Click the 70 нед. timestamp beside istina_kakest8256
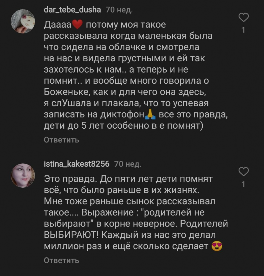The width and height of the screenshot is (264, 276). (x=127, y=164)
